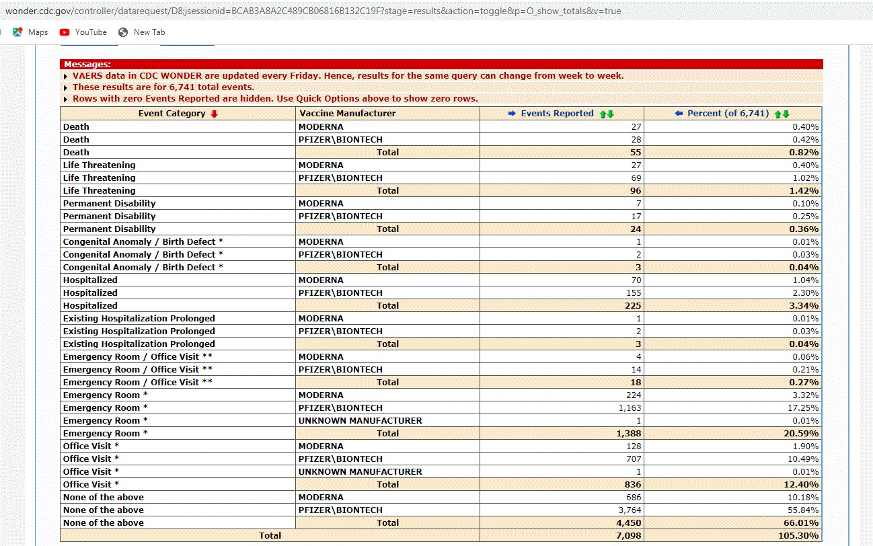Screen dimensions: 873x546
Task: Click red sort arrow beside Event Category
Action: (215, 114)
